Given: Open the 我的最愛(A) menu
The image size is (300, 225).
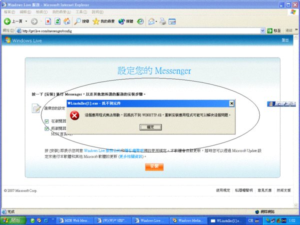Looking at the screenshot, I should pyautogui.click(x=61, y=12).
